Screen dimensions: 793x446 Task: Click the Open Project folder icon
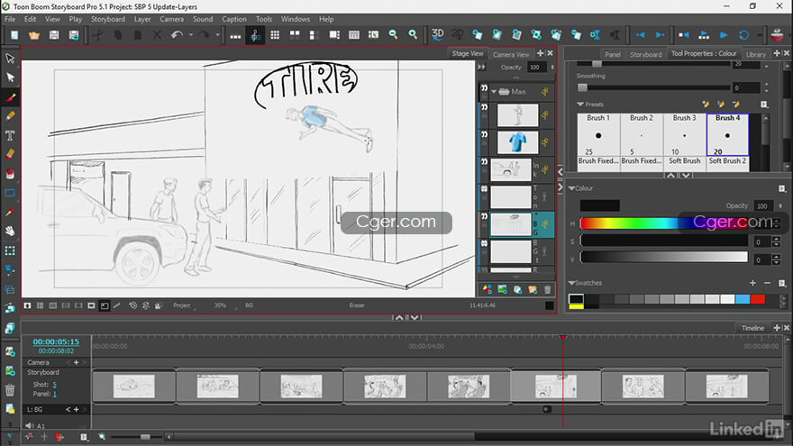(x=34, y=35)
